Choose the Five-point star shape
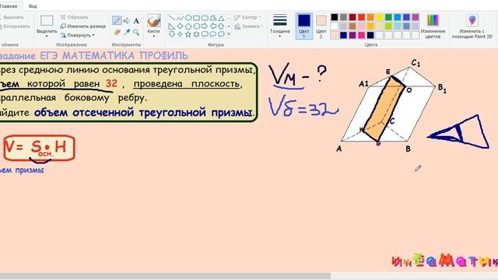The image size is (498, 280). [188, 34]
